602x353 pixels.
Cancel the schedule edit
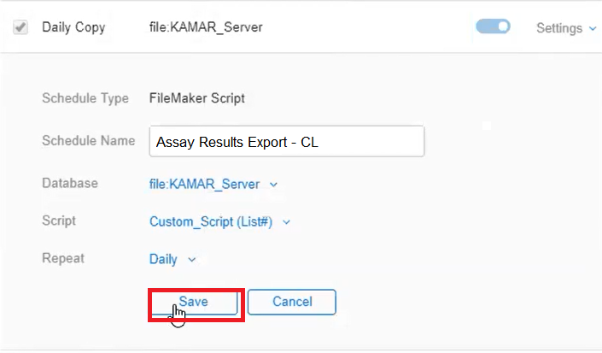point(292,302)
